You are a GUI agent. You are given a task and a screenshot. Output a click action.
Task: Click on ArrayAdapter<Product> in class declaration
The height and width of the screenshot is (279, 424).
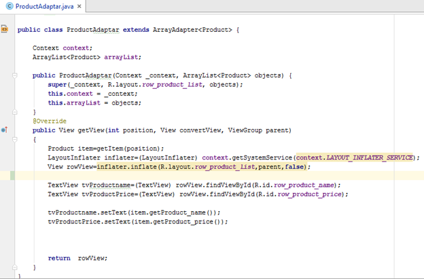[x=192, y=30]
